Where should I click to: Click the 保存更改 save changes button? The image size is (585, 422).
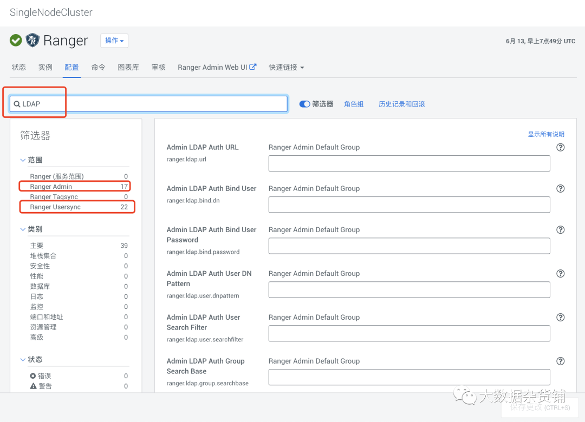pyautogui.click(x=540, y=407)
